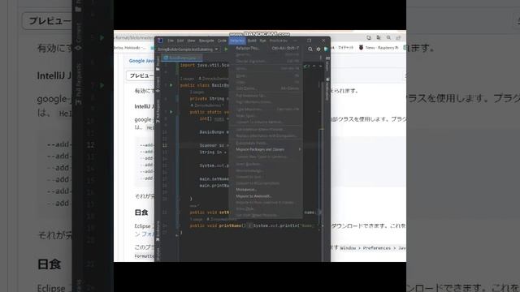Open the Navigate menu
The height and width of the screenshot is (292, 520).
pos(206,41)
